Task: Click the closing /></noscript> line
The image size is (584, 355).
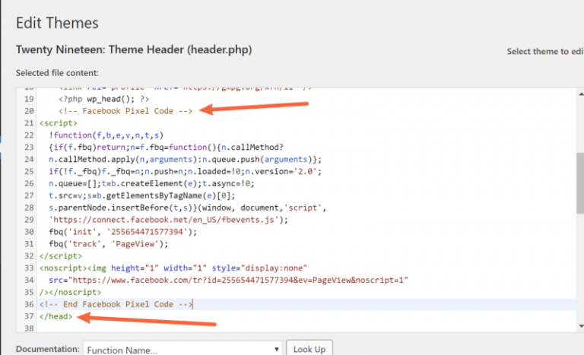Action: click(71, 292)
